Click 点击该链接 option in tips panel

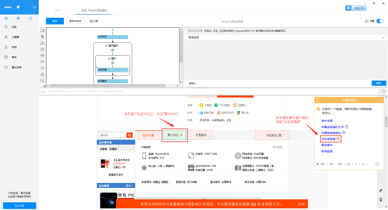click(x=328, y=139)
